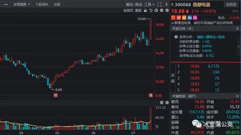Zoom out chart with minus icon
Screen dimensions: 241x135
tap(162, 10)
